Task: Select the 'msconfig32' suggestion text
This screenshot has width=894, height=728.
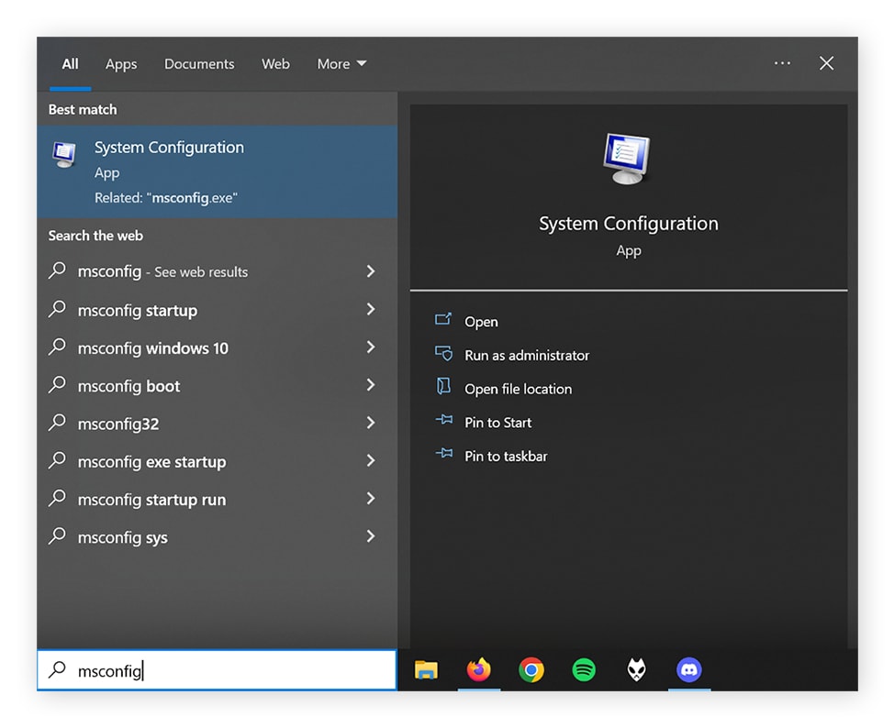Action: click(x=118, y=424)
